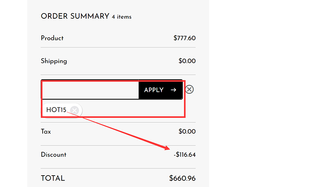
Task: Click the Shipping $0.00 amount
Action: click(x=187, y=61)
